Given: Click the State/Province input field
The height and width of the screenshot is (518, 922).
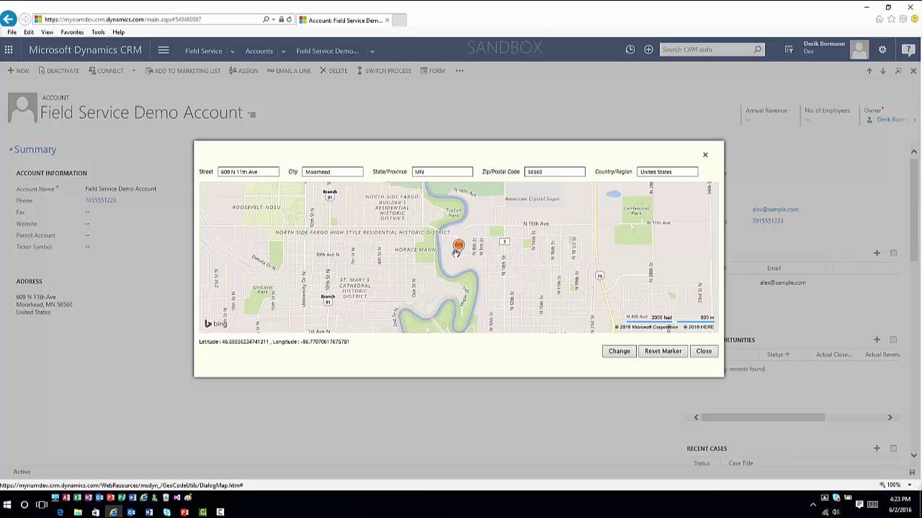Looking at the screenshot, I should coord(442,172).
